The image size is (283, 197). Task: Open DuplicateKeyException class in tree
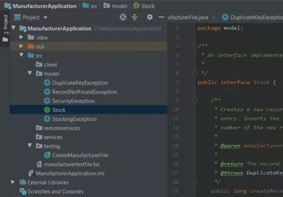tap(80, 83)
